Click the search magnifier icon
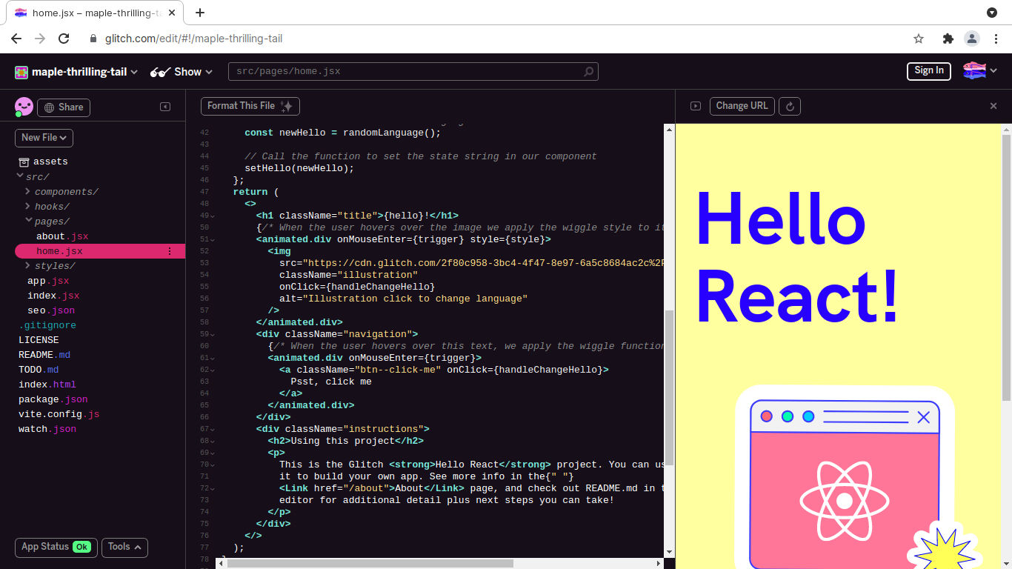This screenshot has height=569, width=1012. (x=589, y=72)
